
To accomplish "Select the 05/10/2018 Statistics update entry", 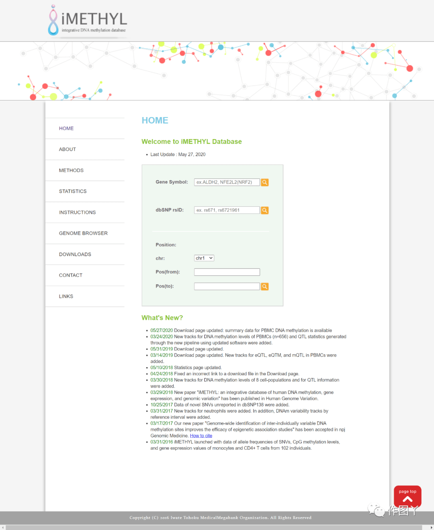I will click(186, 368).
